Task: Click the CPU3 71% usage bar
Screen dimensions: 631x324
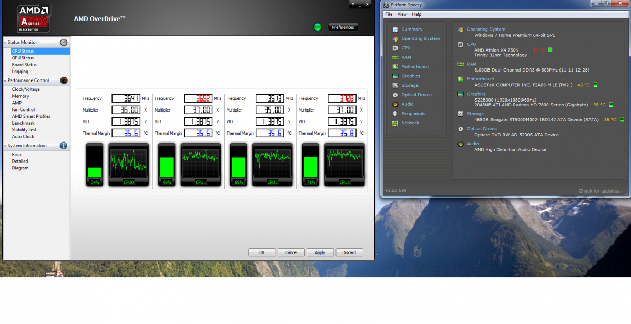Action: point(310,164)
